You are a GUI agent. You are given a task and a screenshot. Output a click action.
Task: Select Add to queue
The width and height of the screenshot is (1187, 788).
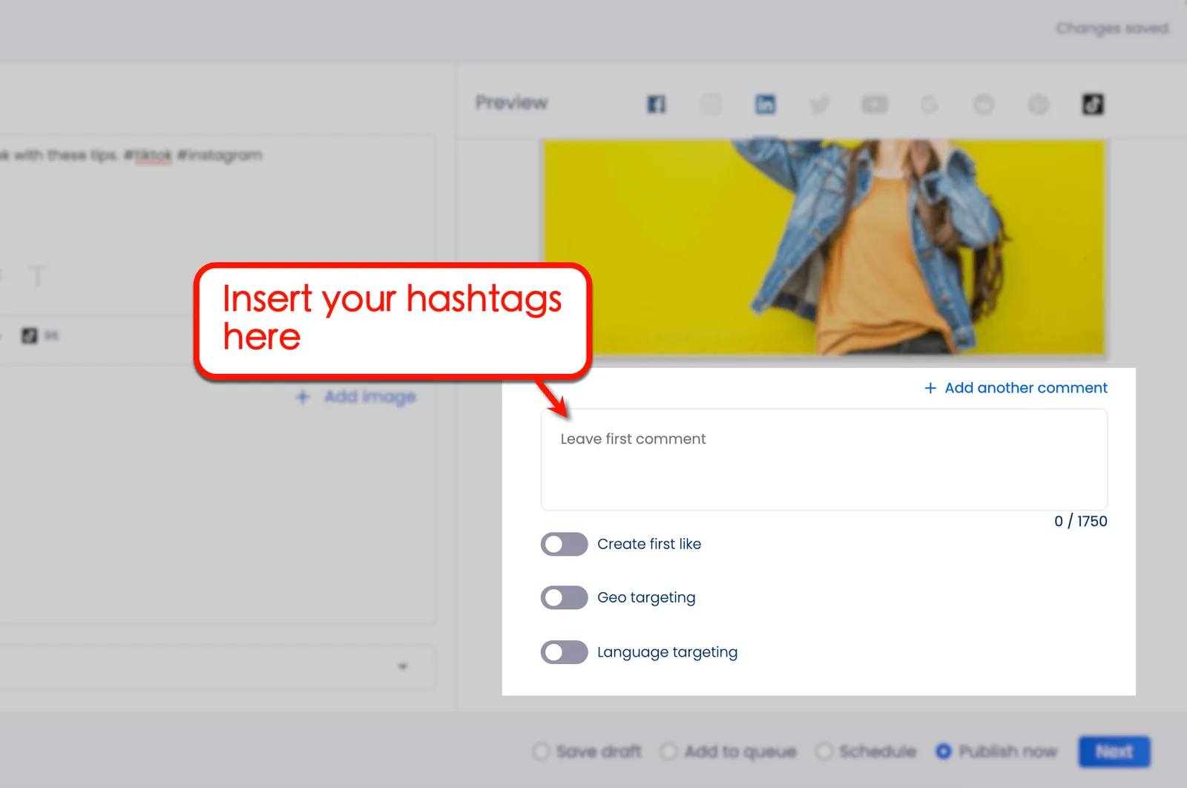(x=668, y=751)
